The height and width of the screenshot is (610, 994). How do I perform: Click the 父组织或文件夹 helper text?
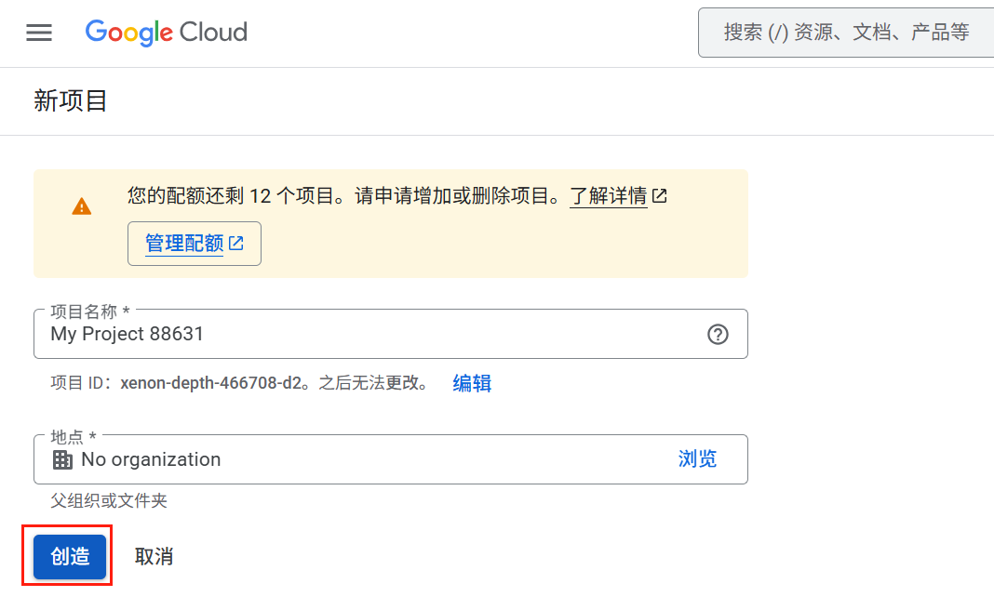[x=109, y=501]
